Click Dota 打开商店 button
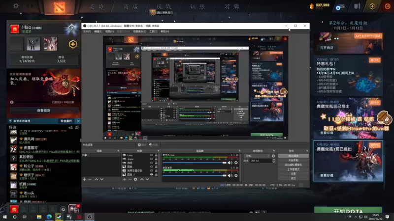394x221 pixels. tap(327, 48)
